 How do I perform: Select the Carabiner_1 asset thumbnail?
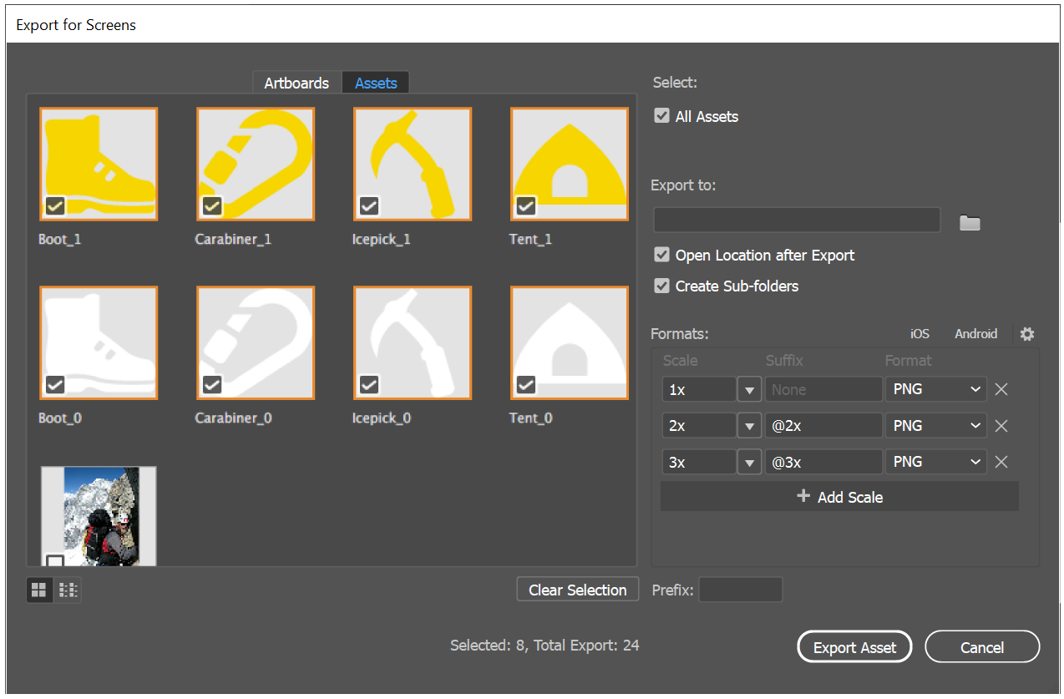[x=256, y=165]
